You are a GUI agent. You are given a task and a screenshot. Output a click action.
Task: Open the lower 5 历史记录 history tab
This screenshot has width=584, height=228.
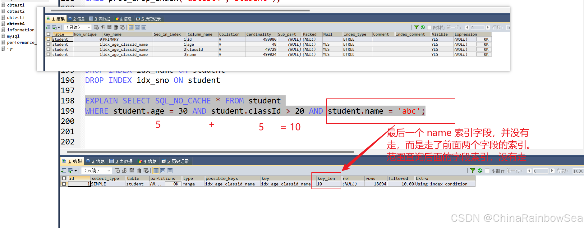[175, 161]
